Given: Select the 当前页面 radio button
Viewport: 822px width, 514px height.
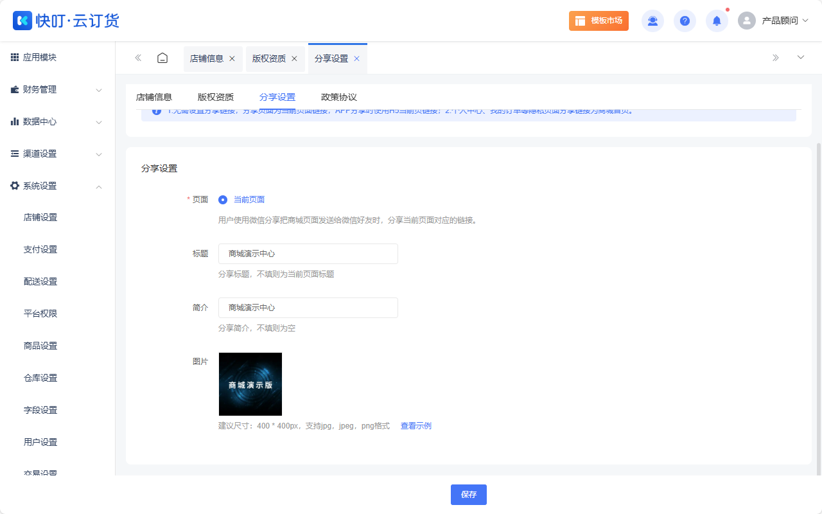Looking at the screenshot, I should 223,200.
